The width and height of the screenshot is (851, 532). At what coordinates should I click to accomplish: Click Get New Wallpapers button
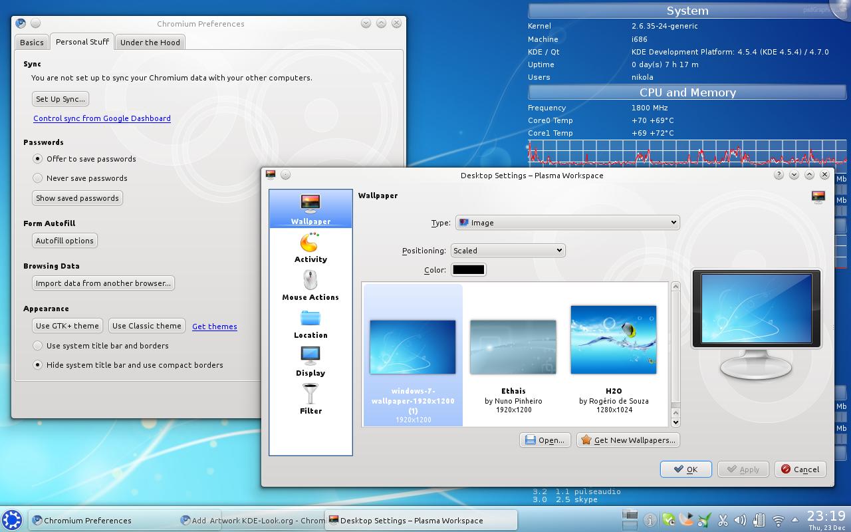(628, 440)
